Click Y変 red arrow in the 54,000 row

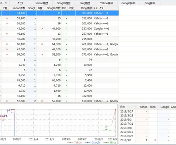coord(7,55)
